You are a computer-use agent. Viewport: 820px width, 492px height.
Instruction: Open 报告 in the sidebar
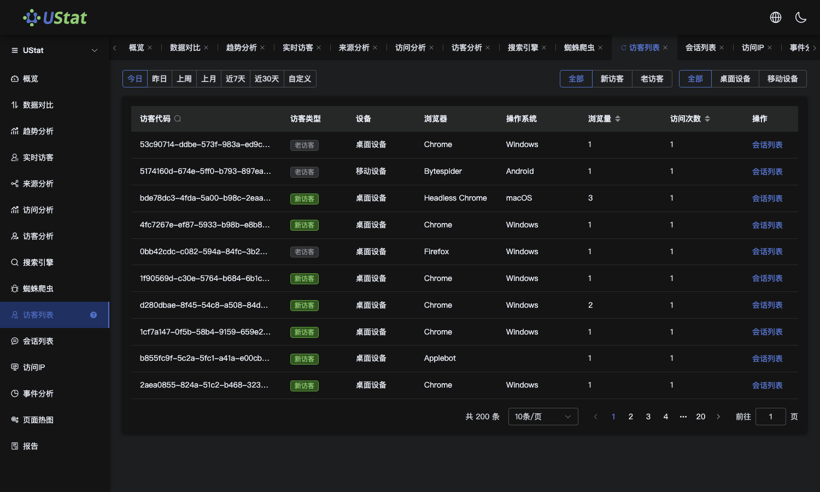[55, 446]
